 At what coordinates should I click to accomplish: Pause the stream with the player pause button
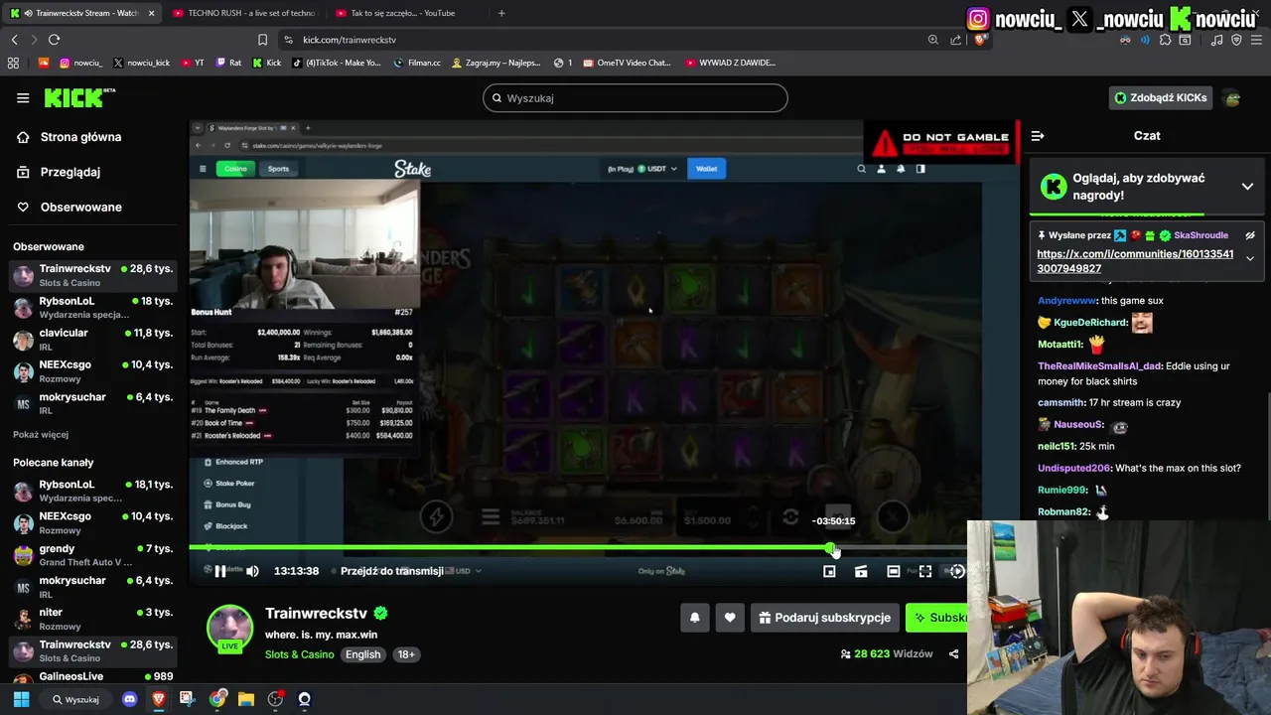(220, 571)
